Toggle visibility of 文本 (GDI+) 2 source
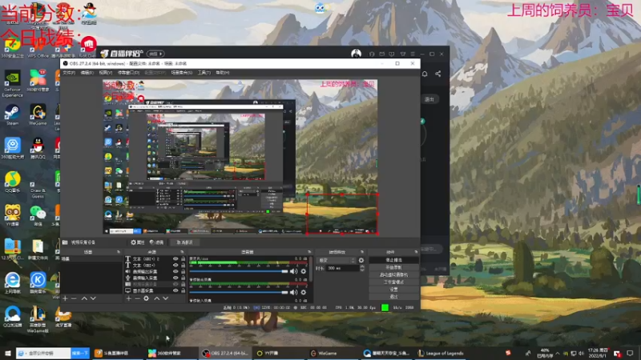 [x=175, y=258]
